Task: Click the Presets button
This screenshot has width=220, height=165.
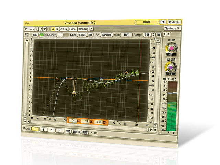Action: (29, 29)
